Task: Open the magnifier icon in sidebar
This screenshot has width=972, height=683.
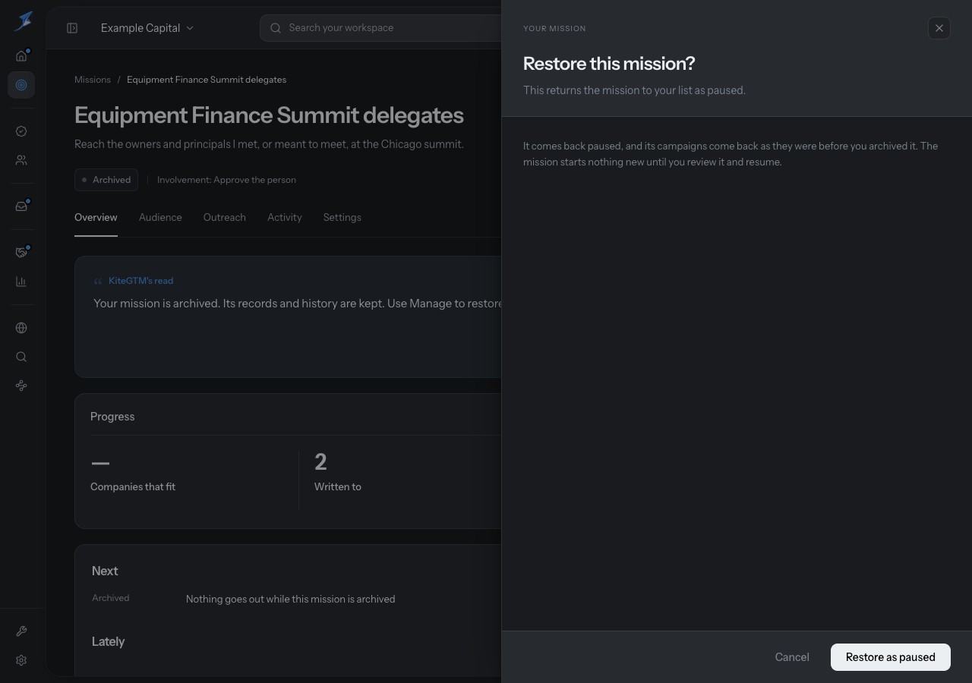Action: coord(21,357)
